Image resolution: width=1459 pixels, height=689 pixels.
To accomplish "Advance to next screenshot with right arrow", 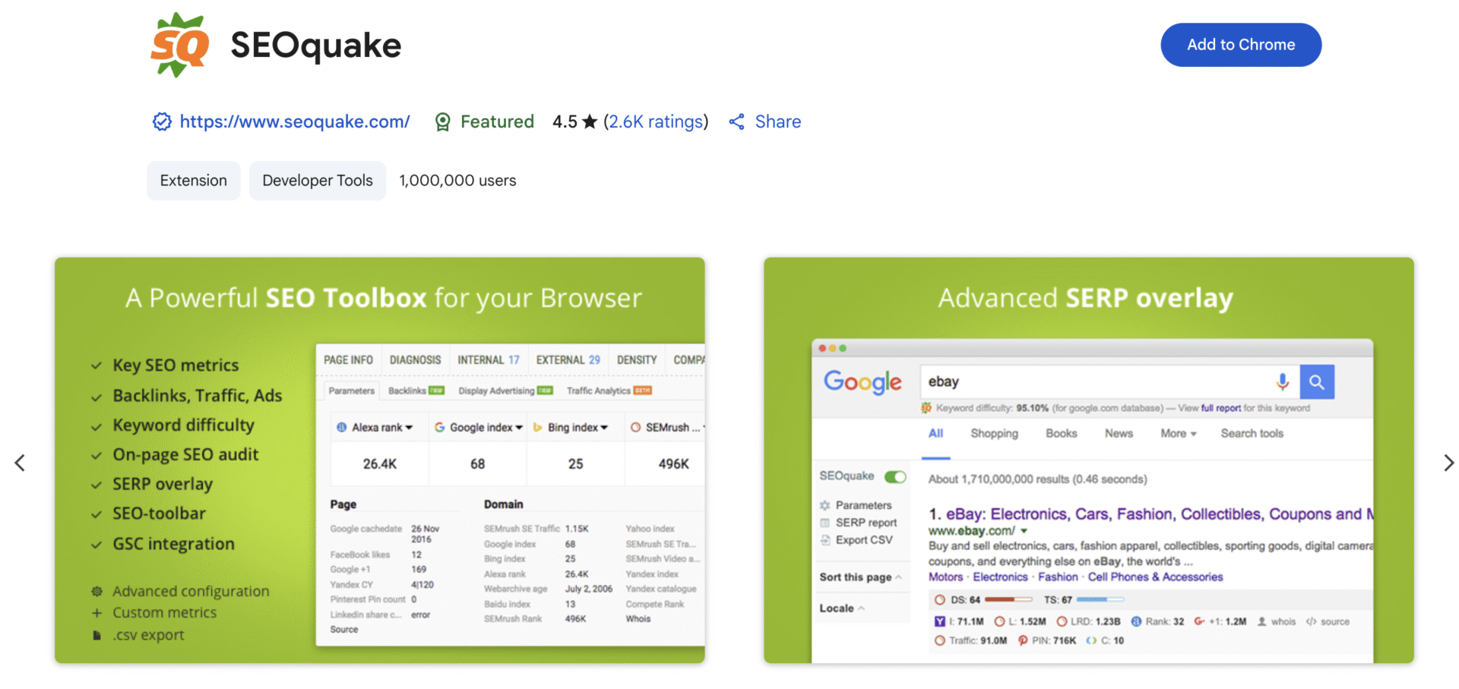I will (1448, 463).
